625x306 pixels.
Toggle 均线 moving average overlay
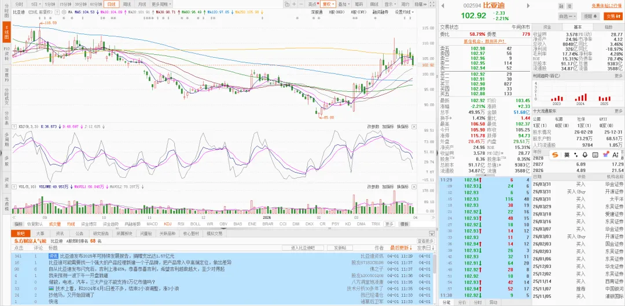tap(71, 223)
